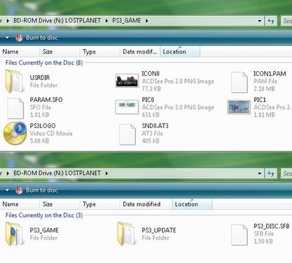Click ICON0 PNG image thumbnail
This screenshot has height=263, width=292.
(127, 81)
